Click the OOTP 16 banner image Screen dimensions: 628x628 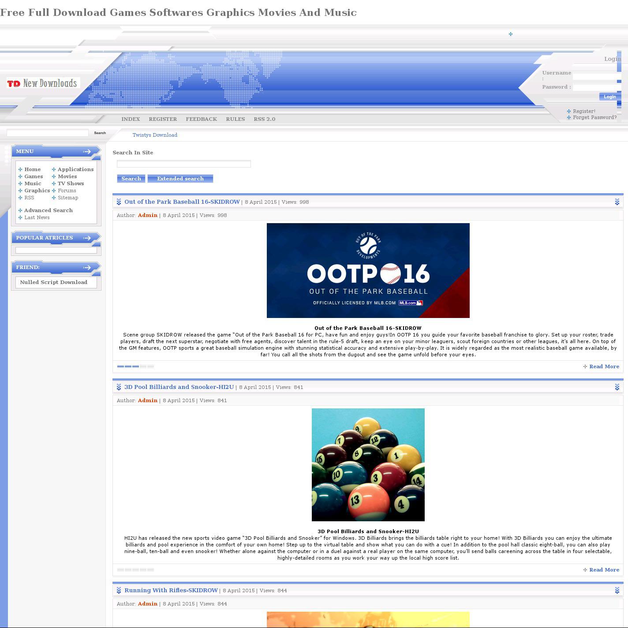(368, 270)
